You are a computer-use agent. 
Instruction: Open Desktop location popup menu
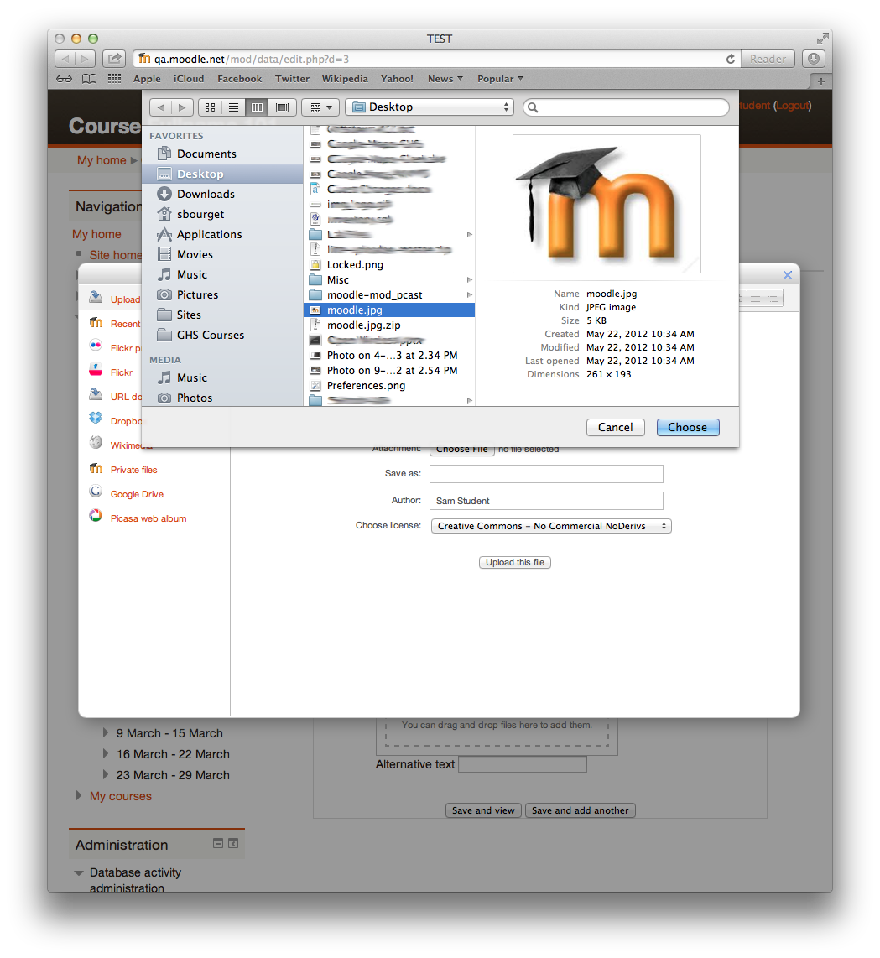tap(430, 107)
